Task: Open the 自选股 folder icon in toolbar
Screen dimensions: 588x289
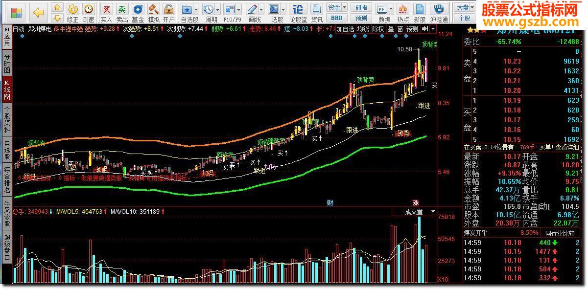Action: click(187, 9)
